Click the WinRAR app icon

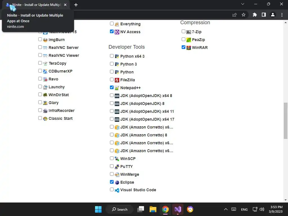[x=189, y=48]
